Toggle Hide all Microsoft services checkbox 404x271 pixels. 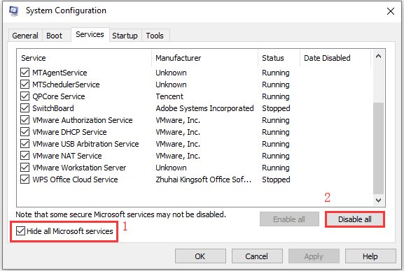[x=20, y=231]
